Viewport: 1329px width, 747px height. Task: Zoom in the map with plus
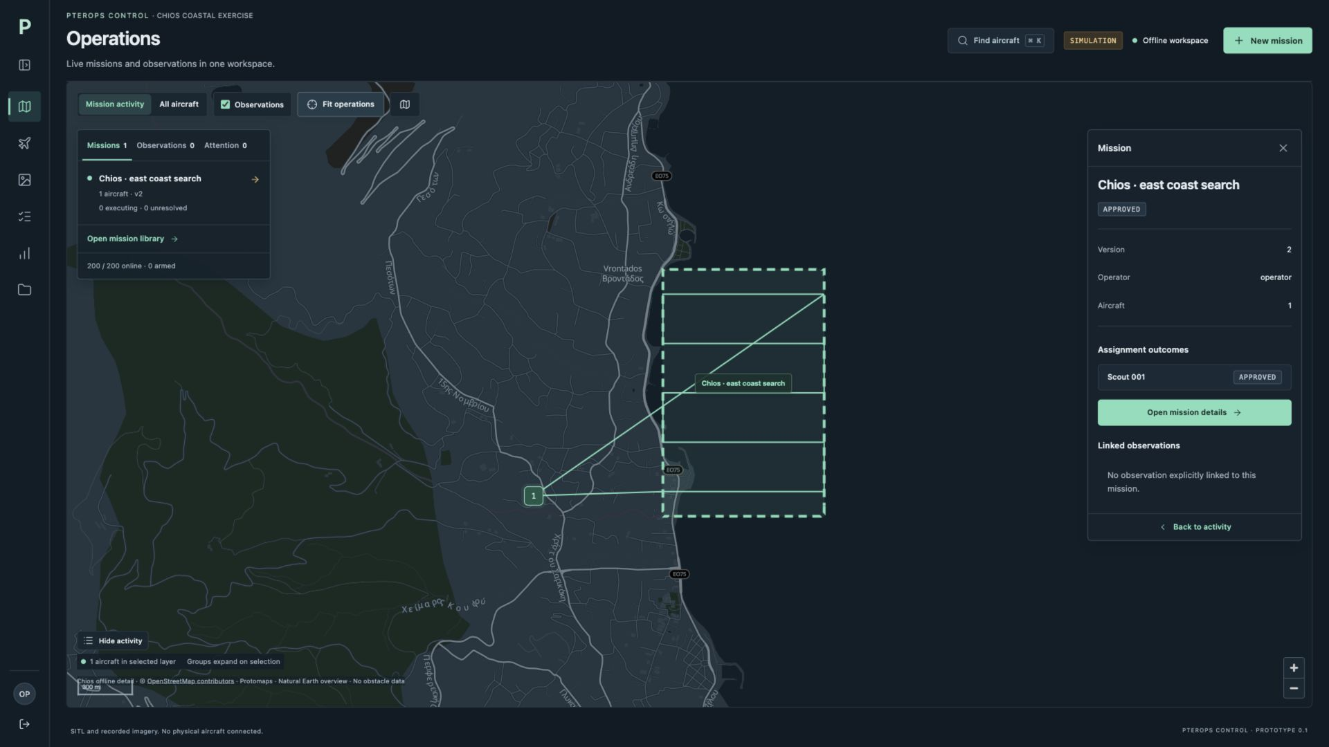tap(1294, 668)
